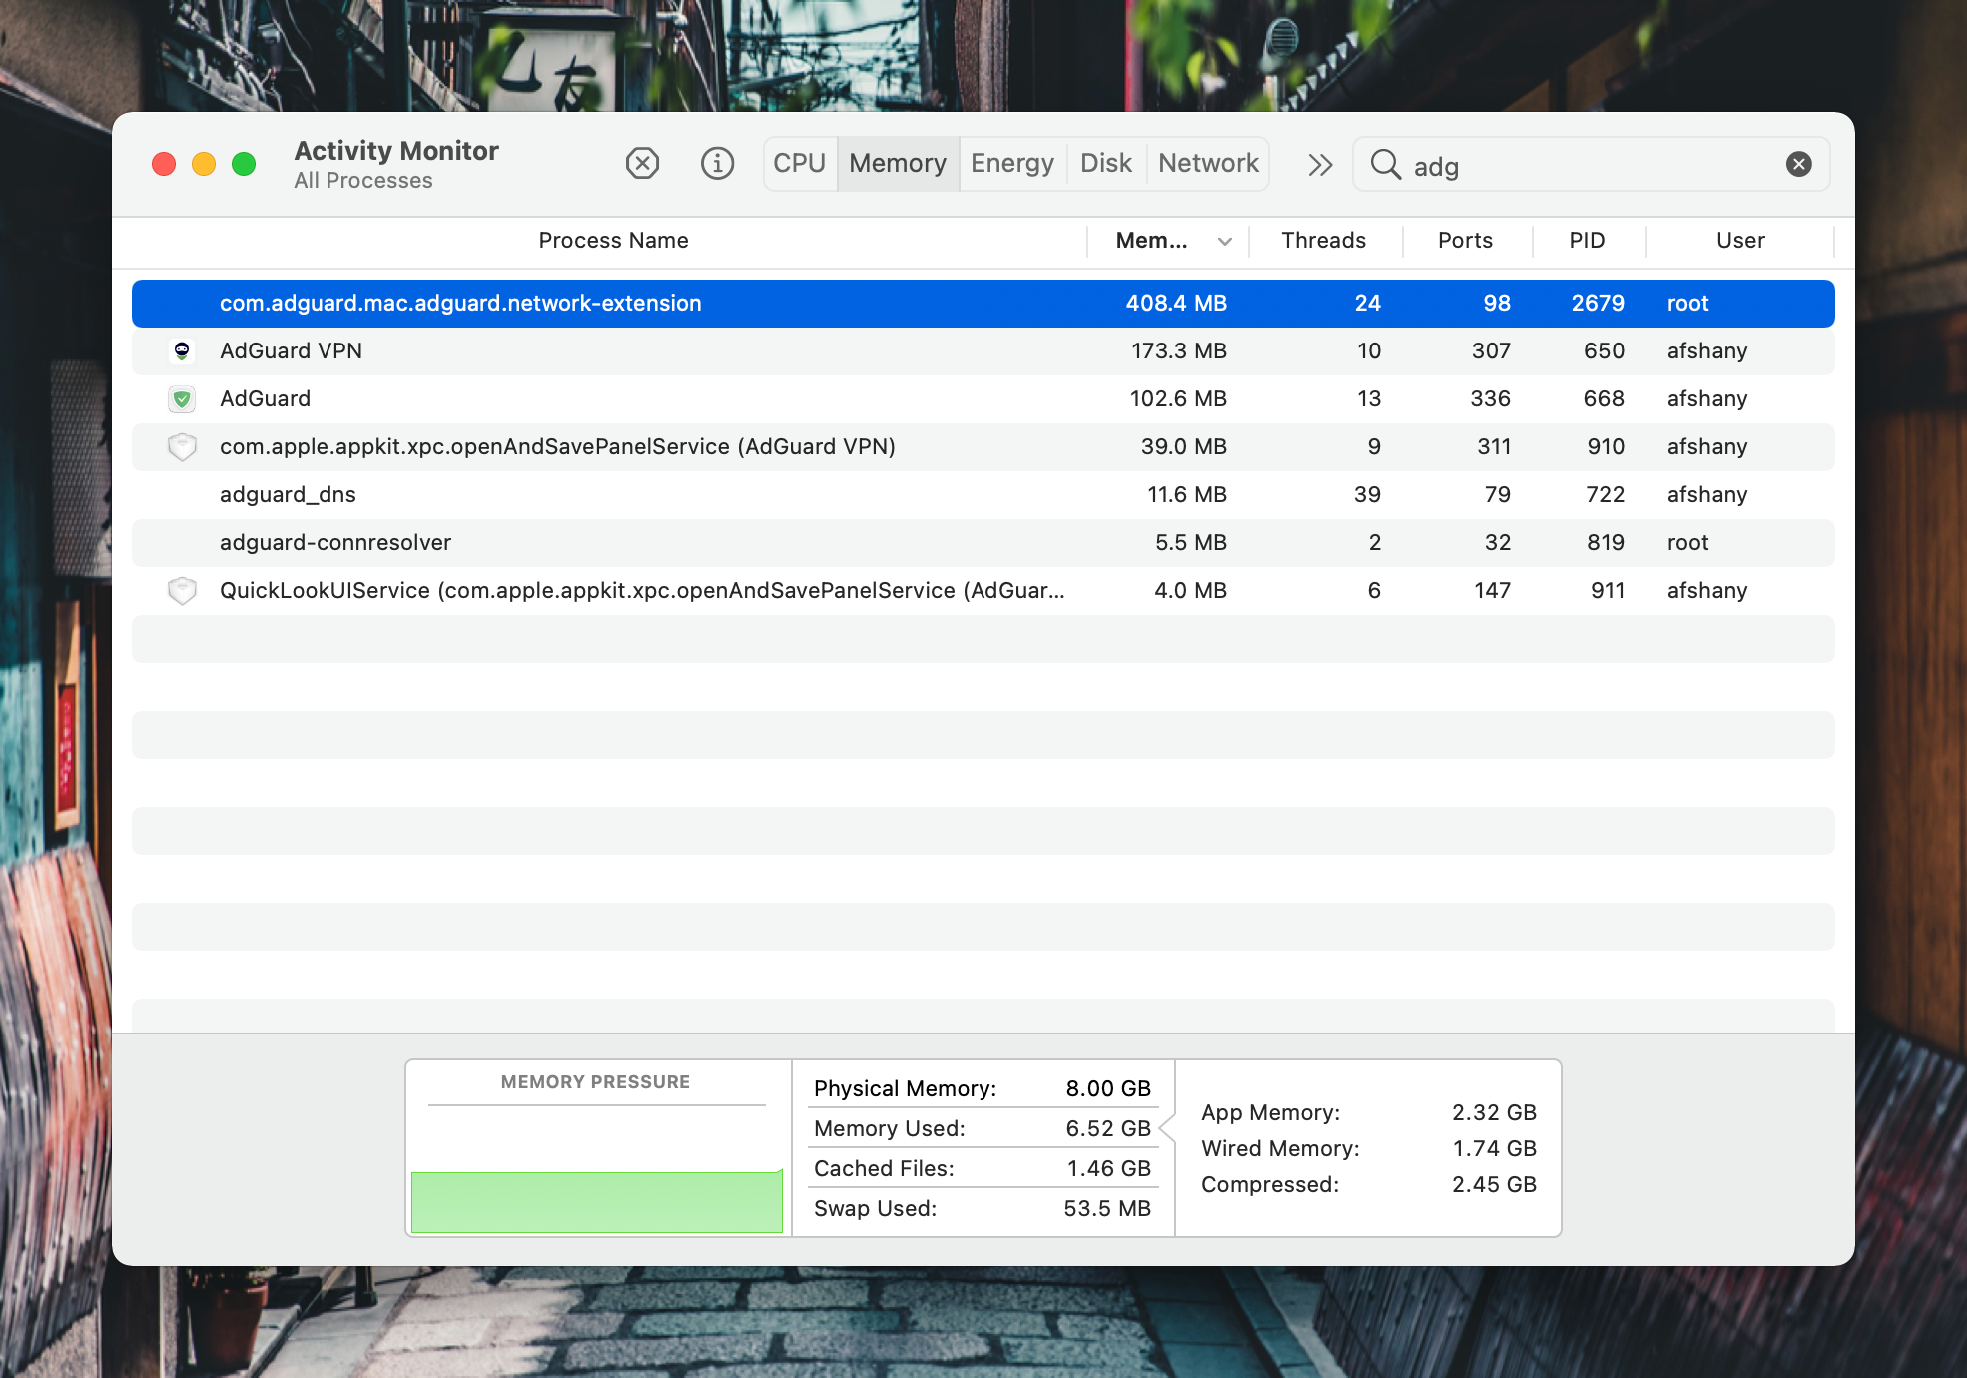This screenshot has height=1378, width=1967.
Task: Click in the search field containing 'adg'
Action: click(x=1592, y=165)
